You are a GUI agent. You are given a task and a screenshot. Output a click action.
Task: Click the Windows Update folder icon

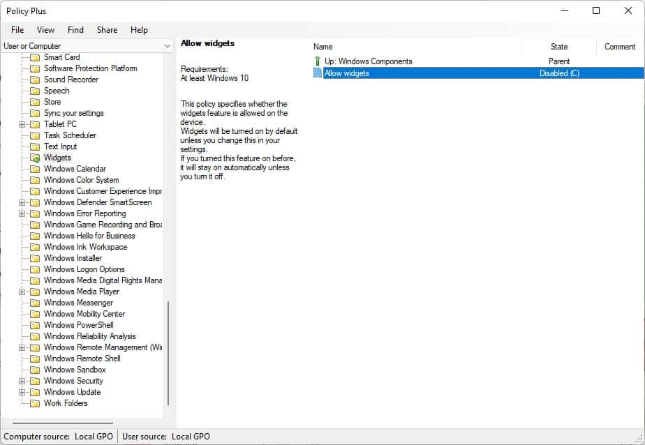(35, 392)
